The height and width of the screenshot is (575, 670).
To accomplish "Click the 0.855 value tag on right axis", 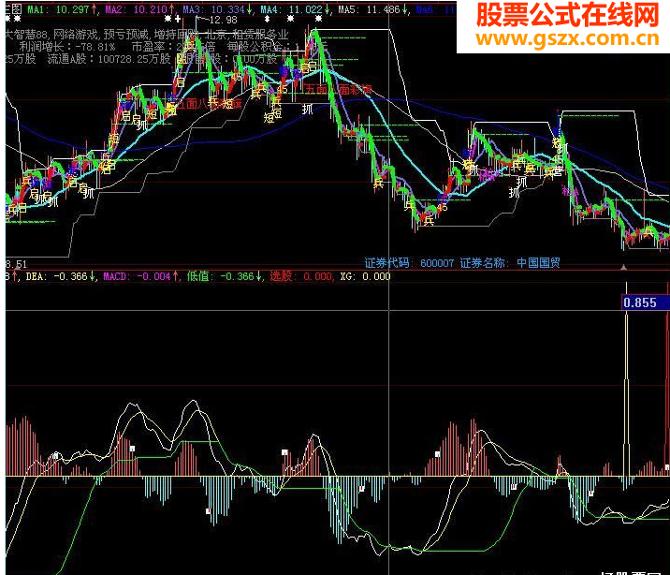I will [645, 302].
